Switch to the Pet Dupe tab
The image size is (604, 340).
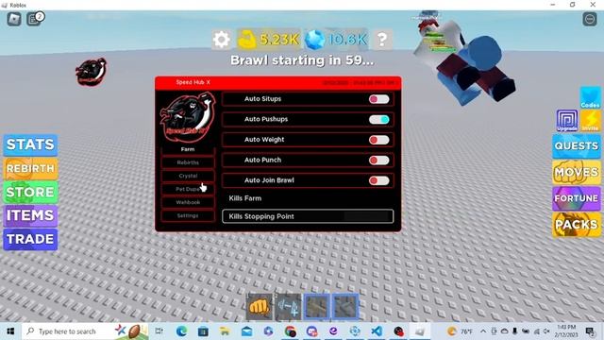click(188, 189)
